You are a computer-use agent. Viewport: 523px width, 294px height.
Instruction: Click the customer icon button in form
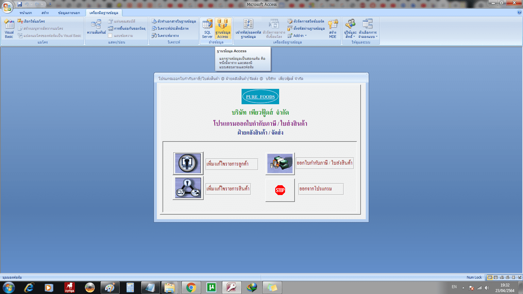point(188,163)
